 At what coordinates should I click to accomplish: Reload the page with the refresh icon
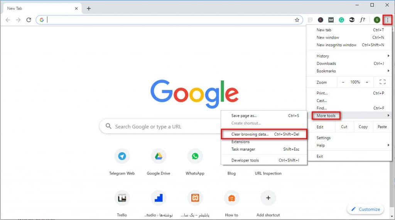29,20
